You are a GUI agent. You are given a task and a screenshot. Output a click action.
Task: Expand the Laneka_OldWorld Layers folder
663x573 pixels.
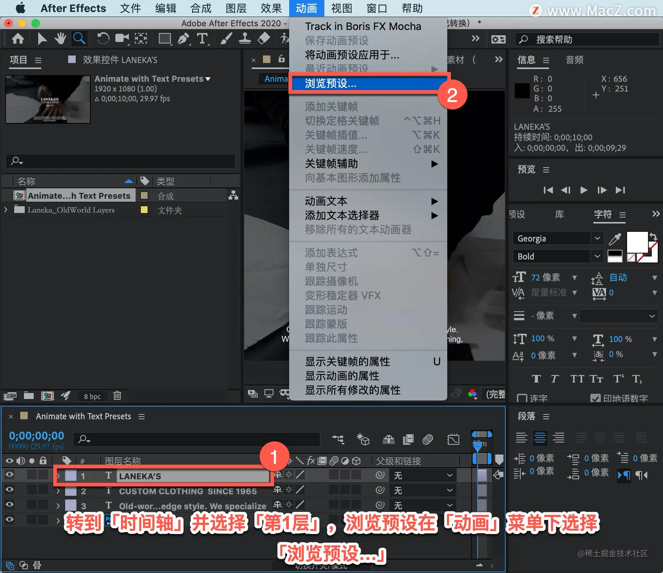6,210
